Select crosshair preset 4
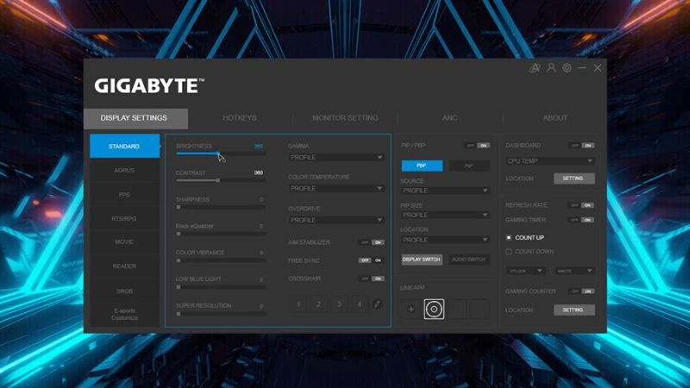The image size is (690, 388). click(360, 304)
